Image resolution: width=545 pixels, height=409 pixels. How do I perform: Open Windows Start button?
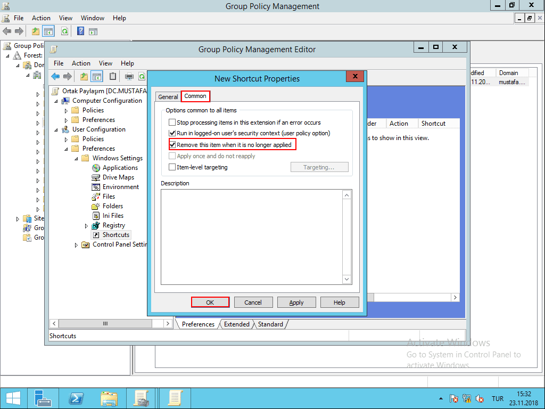(x=13, y=398)
